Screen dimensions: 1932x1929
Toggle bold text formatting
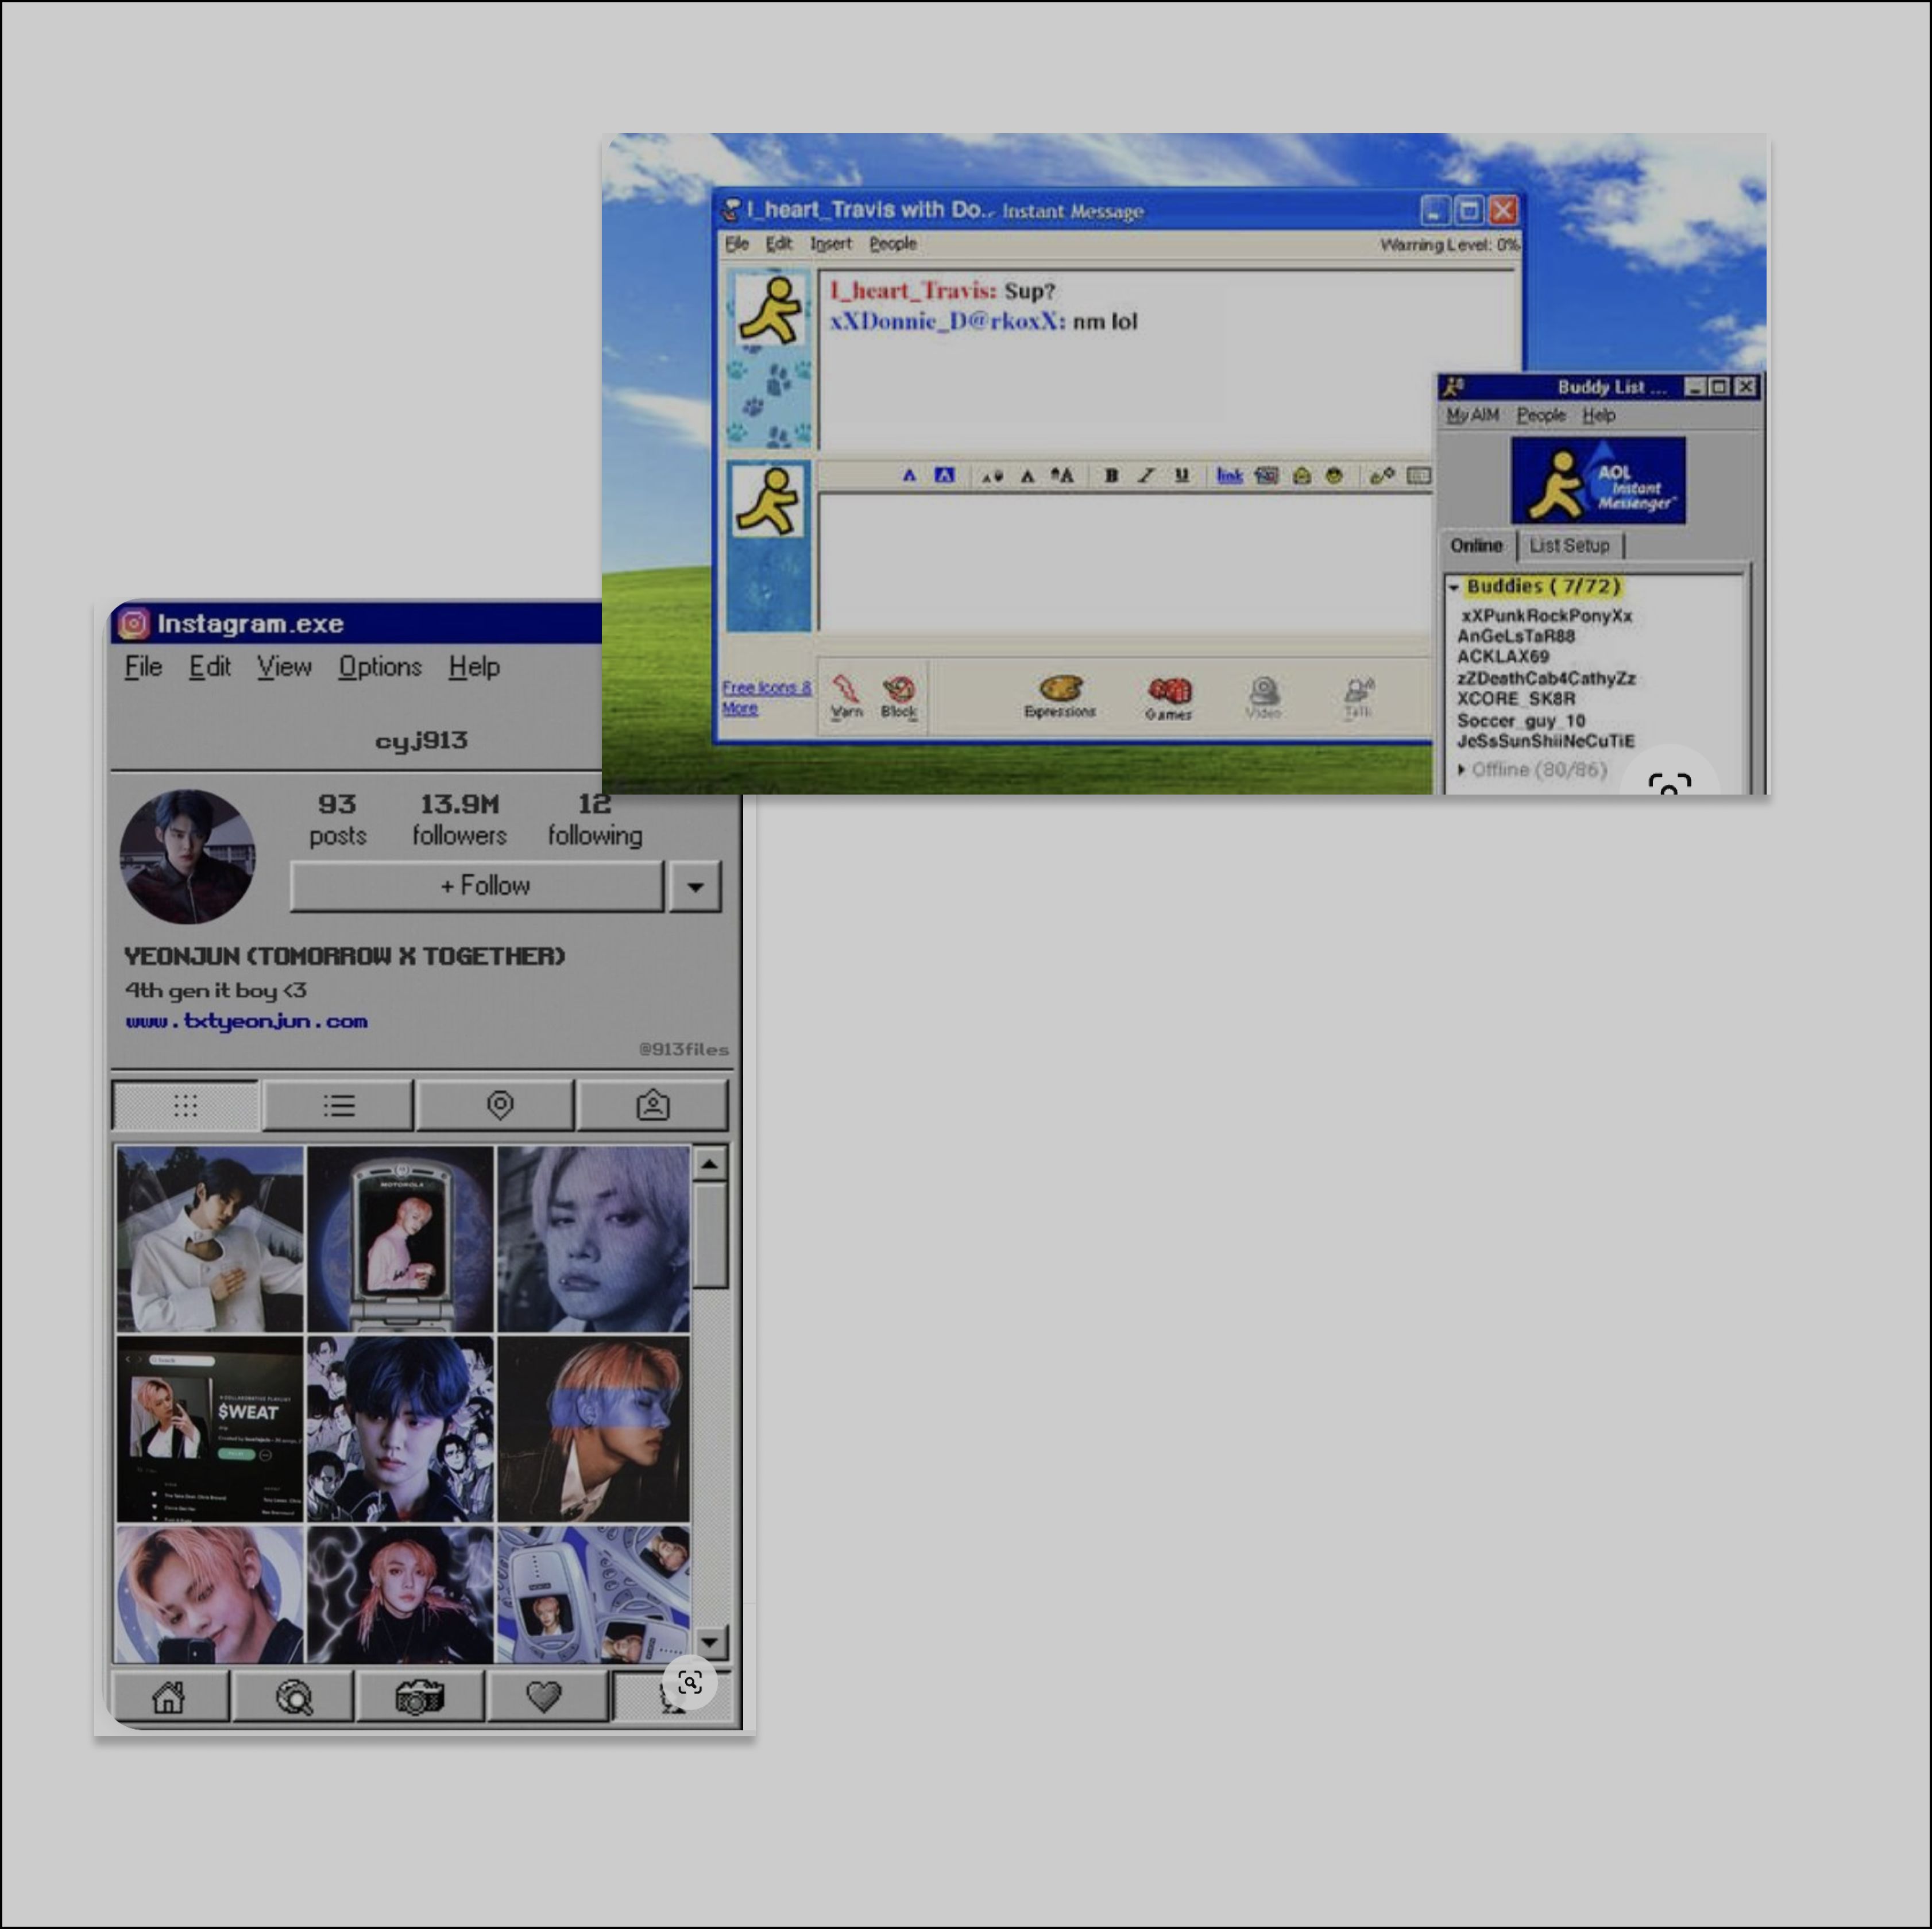coord(1111,476)
